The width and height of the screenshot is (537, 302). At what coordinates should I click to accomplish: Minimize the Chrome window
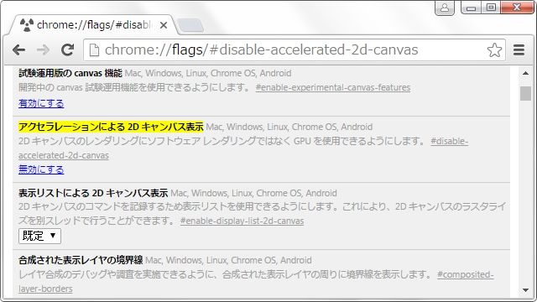pyautogui.click(x=471, y=8)
